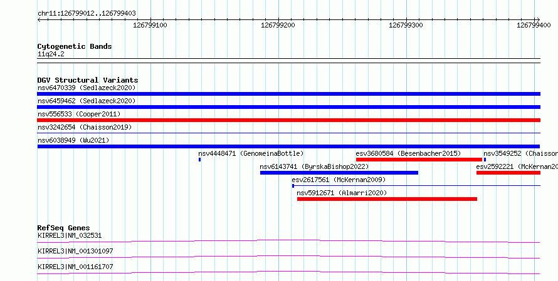
Task: Click the left arrowhead of the ruler
Action: [x=39, y=19]
